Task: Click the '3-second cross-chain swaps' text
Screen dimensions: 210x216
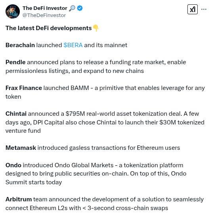Action: point(128,208)
